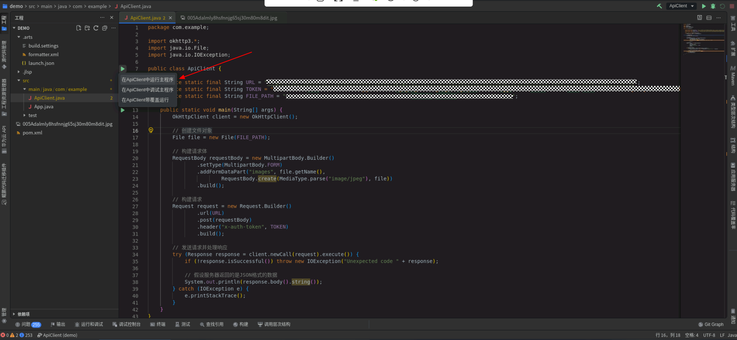Choose 在ApiClient带覆盖运行 from popup menu
737x340 pixels.
pyautogui.click(x=148, y=100)
